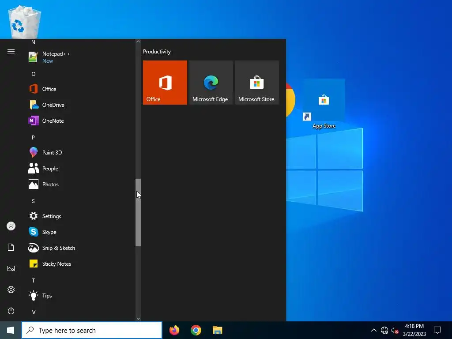Screen dimensions: 452x339
Task: Click the Type here to search box
Action: point(92,330)
